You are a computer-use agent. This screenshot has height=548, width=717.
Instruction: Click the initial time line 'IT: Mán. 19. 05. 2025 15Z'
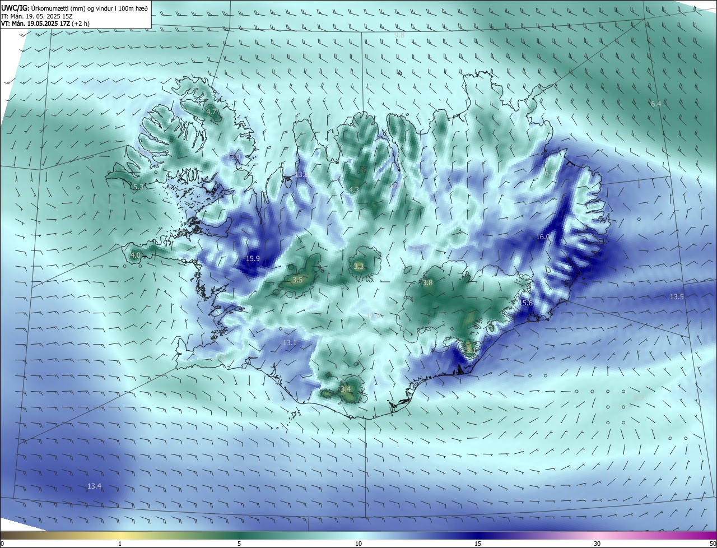tap(36, 16)
